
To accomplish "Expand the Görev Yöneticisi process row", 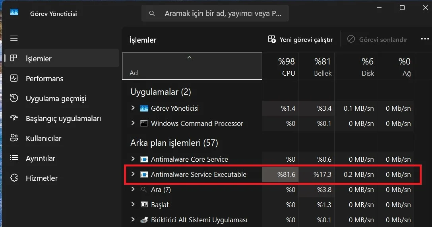I will [x=133, y=108].
